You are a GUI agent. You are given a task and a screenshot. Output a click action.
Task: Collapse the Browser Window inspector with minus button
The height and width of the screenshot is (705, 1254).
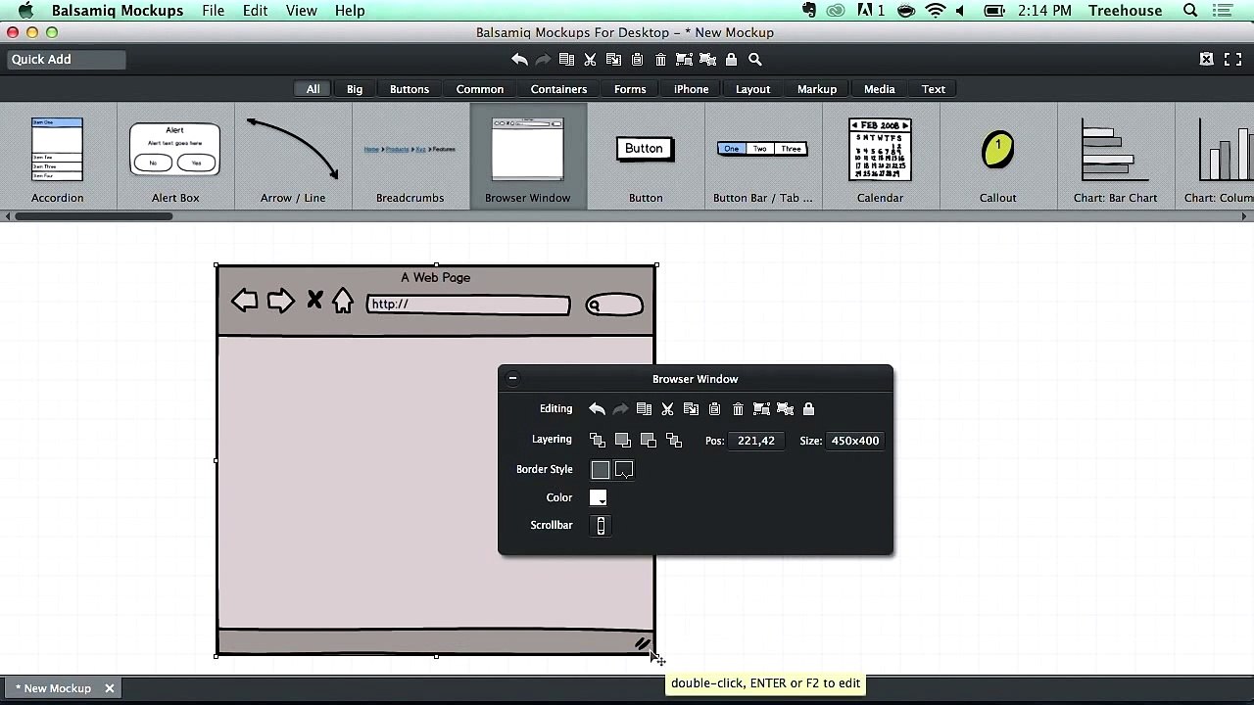pyautogui.click(x=512, y=379)
